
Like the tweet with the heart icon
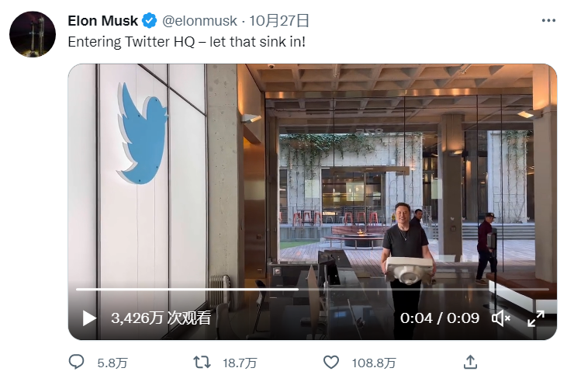point(331,362)
